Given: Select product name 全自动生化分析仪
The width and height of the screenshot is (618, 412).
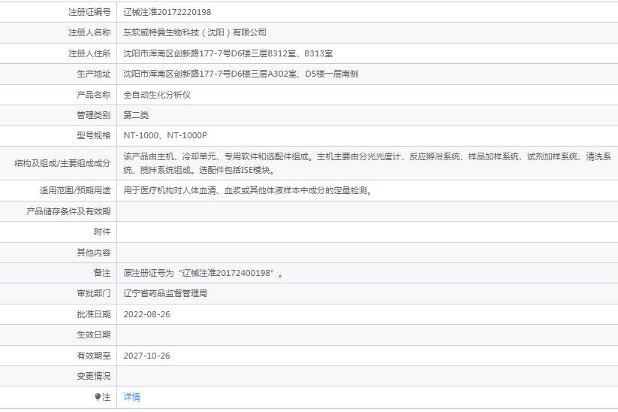Looking at the screenshot, I should pyautogui.click(x=157, y=95).
